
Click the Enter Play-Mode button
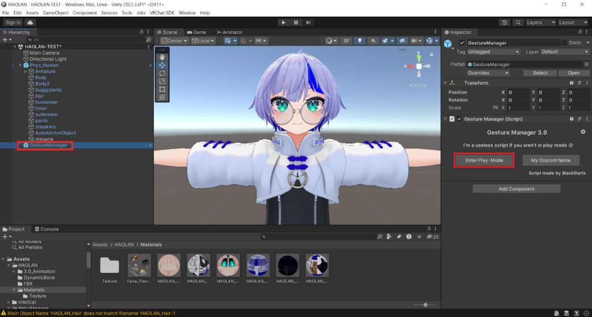[x=484, y=160]
